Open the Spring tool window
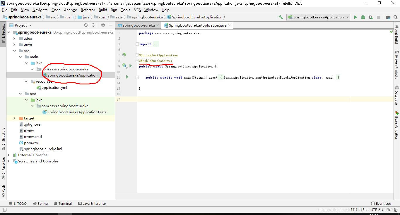Image resolution: width=400 pixels, height=215 pixels. coord(40,204)
